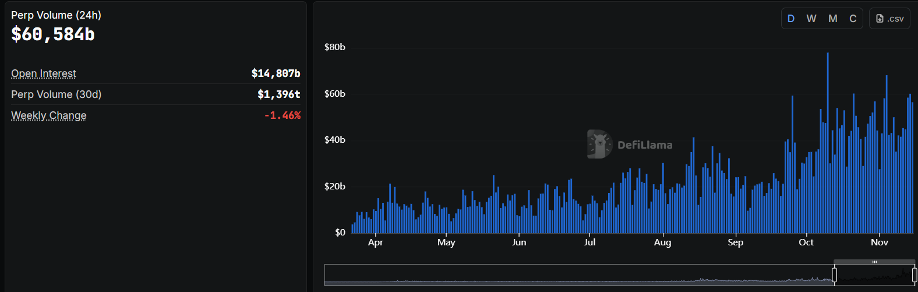Switch chart to cumulative C view
Viewport: 918px width, 292px height.
point(853,19)
